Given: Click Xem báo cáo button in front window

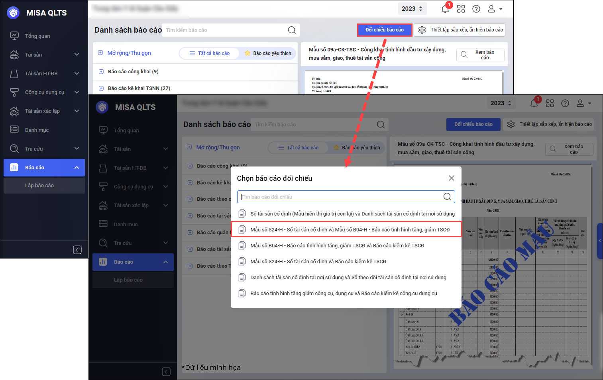Looking at the screenshot, I should [x=569, y=149].
